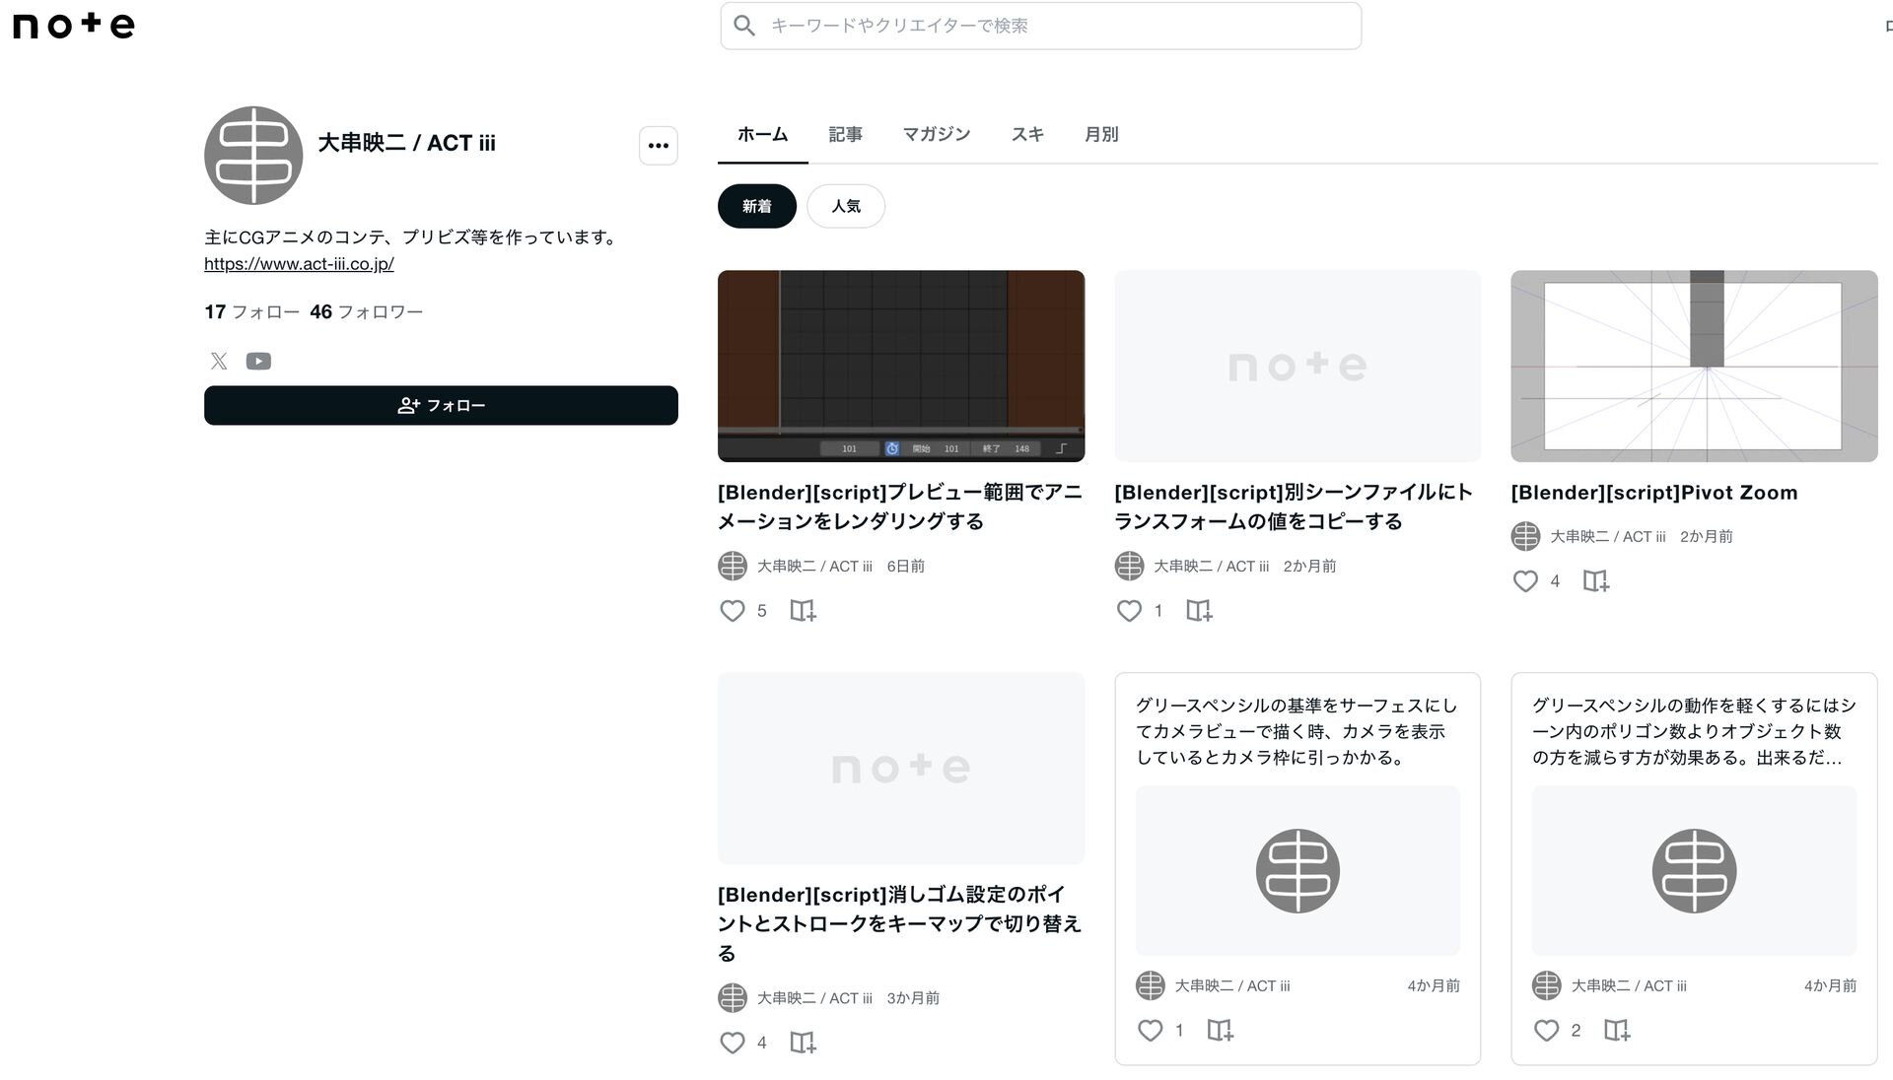Open the act-iii.co.jp website link
Viewport: 1893px width, 1080px height.
(299, 264)
